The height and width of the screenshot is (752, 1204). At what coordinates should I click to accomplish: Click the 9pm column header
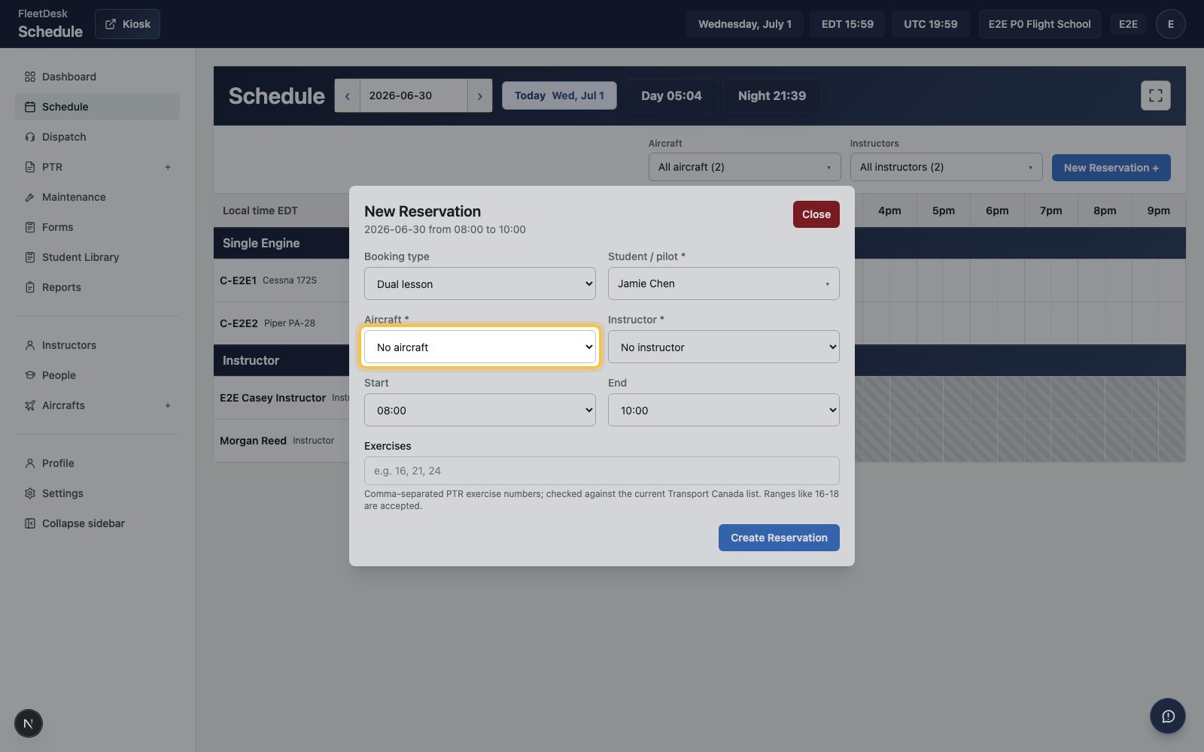(1159, 211)
